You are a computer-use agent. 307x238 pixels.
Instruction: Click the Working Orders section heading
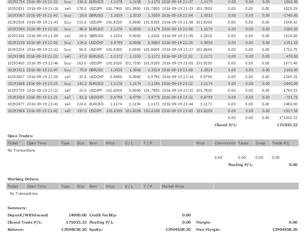[x=23, y=179]
